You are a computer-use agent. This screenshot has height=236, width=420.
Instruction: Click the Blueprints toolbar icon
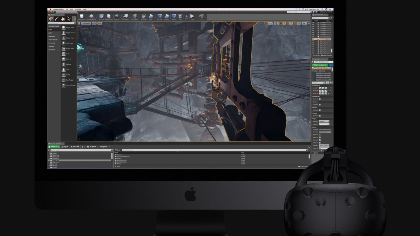click(x=125, y=17)
